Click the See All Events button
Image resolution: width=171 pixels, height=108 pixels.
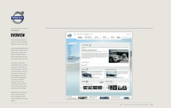96,77
